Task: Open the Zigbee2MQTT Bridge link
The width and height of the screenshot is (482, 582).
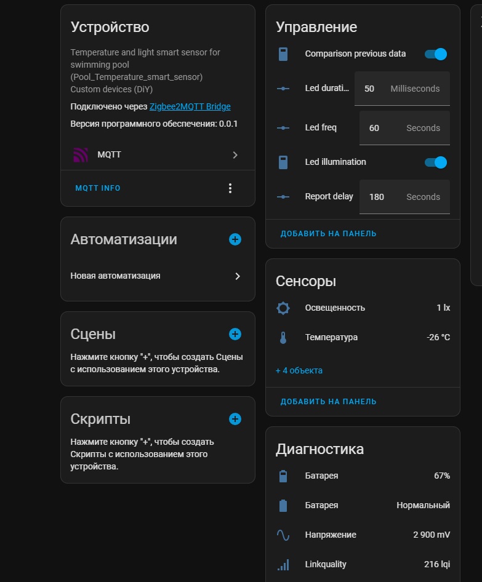Action: pos(189,106)
